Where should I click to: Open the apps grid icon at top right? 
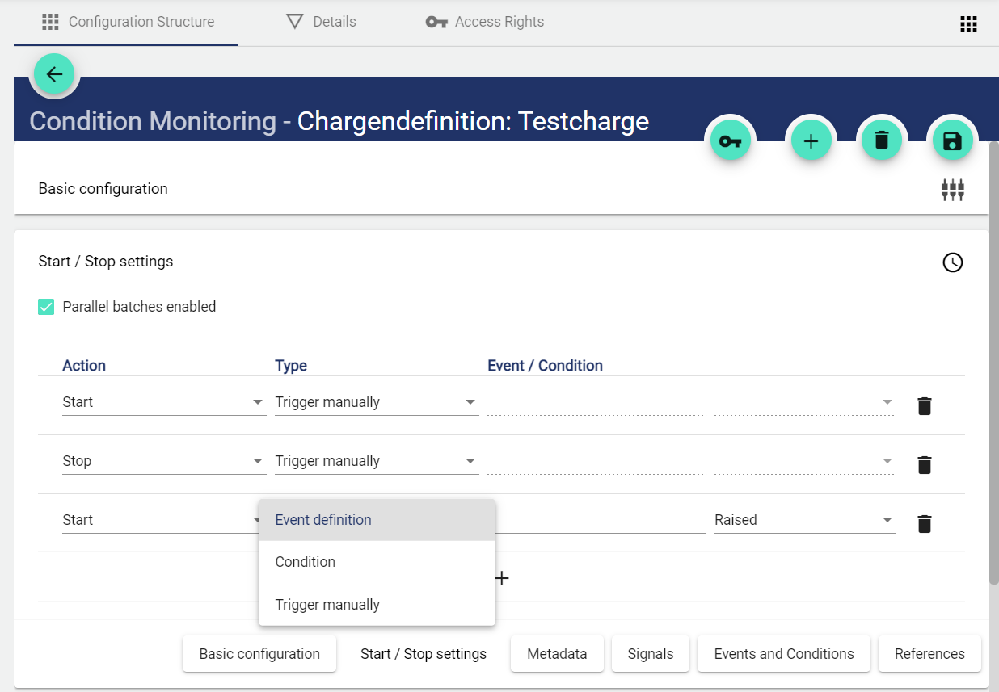coord(968,24)
